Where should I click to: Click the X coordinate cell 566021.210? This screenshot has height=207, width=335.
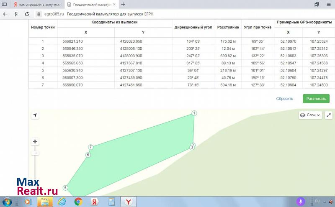click(x=72, y=41)
